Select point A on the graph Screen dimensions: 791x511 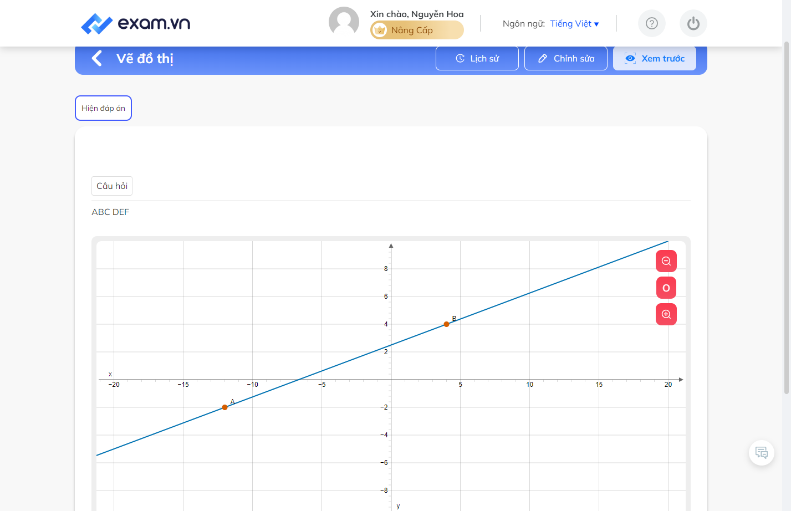224,407
